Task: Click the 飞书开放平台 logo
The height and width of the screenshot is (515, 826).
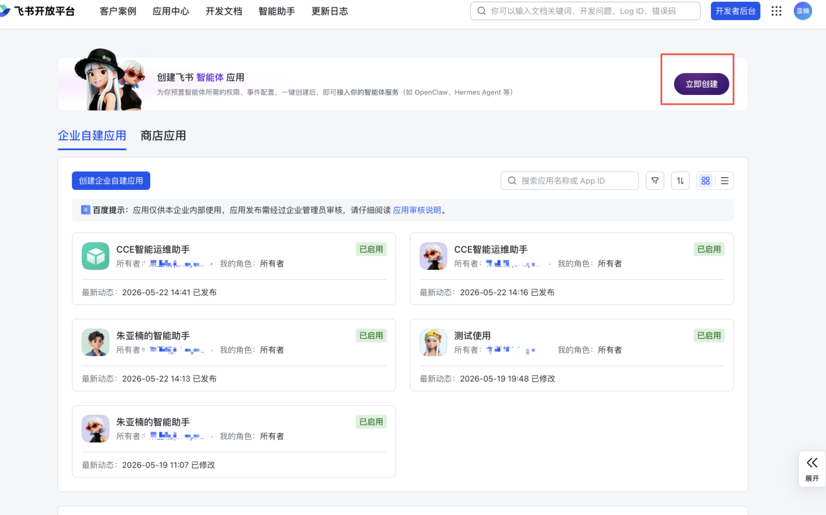Action: point(37,11)
